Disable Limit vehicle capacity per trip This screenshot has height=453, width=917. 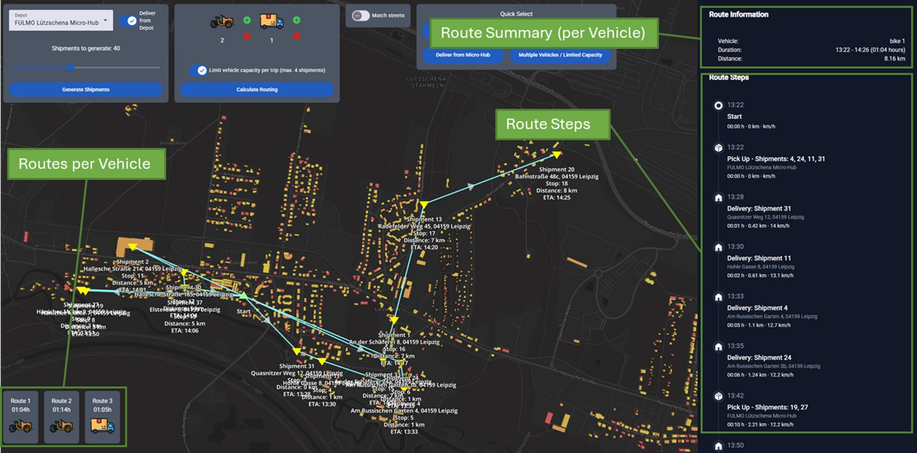coord(198,70)
